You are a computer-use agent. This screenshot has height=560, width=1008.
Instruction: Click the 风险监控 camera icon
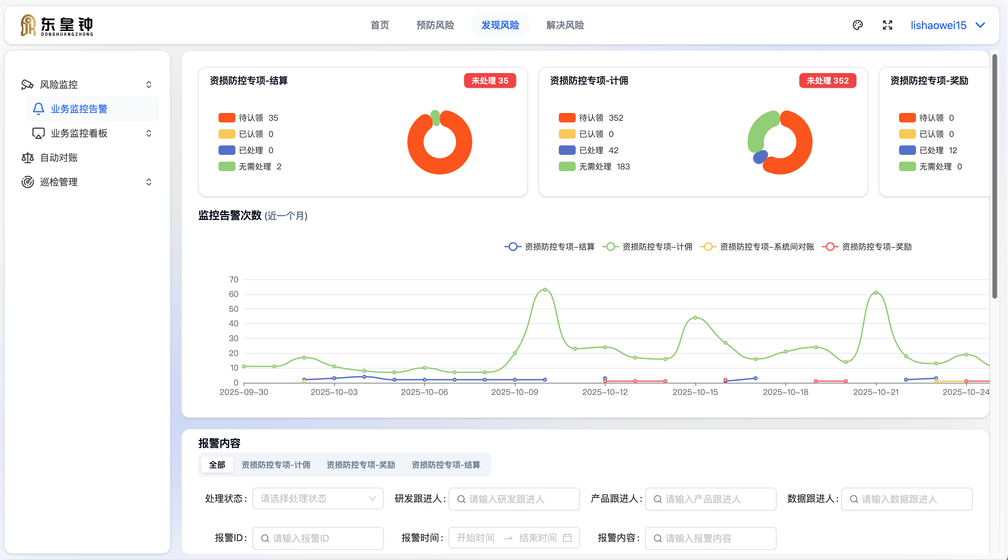pos(27,85)
